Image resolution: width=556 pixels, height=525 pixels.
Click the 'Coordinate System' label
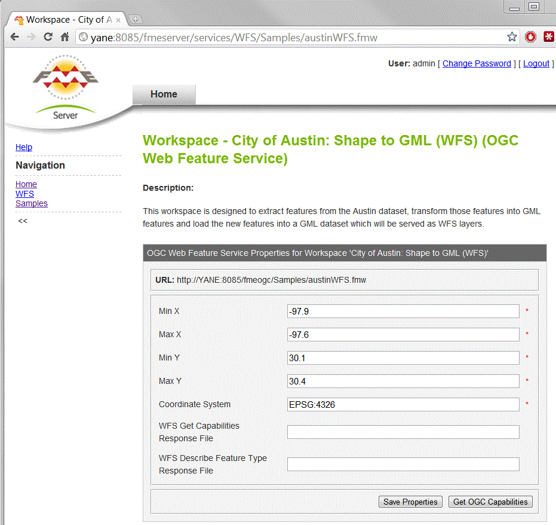pos(195,405)
